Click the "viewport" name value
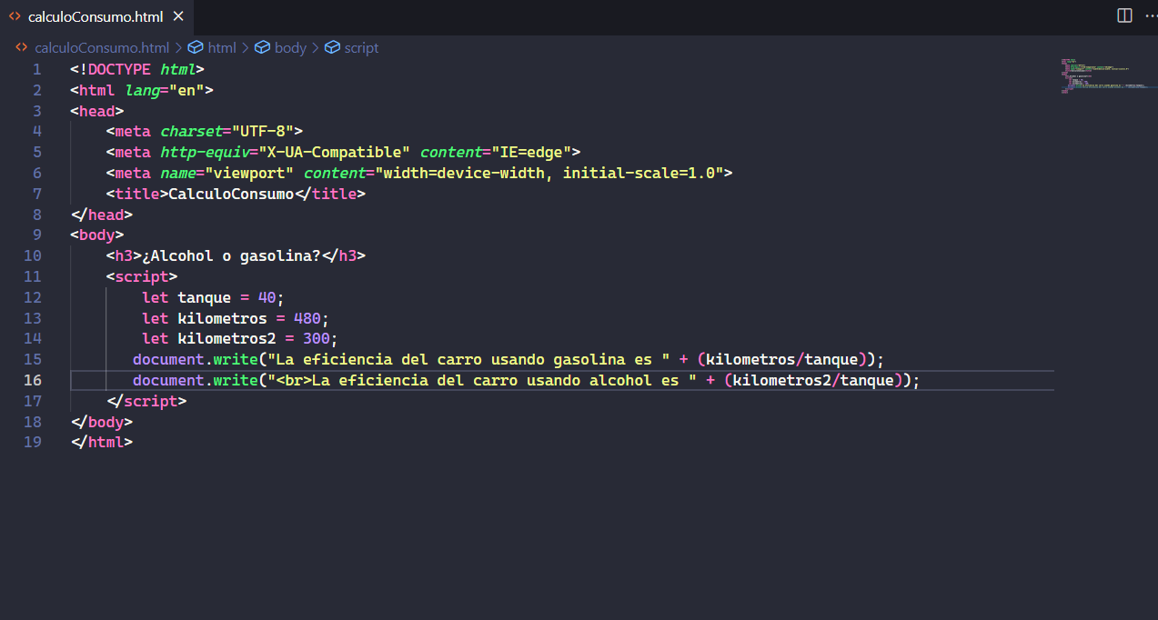 (x=249, y=173)
